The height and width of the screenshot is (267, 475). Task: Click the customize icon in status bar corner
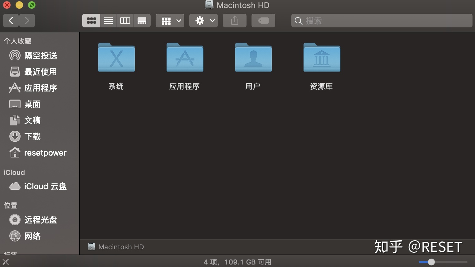click(x=6, y=262)
